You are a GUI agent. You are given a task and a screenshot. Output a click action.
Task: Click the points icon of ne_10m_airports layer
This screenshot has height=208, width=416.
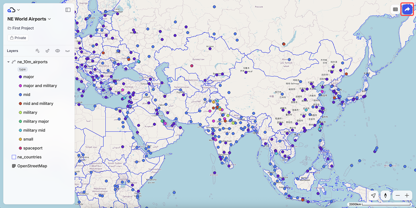pyautogui.click(x=14, y=62)
